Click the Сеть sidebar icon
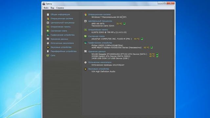The image size is (210, 118). click(x=48, y=55)
